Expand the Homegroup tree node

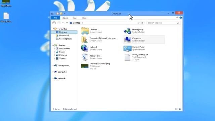click(x=53, y=65)
